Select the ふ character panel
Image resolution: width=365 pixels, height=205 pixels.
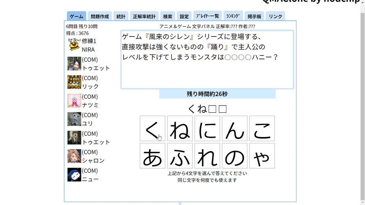coord(180,156)
